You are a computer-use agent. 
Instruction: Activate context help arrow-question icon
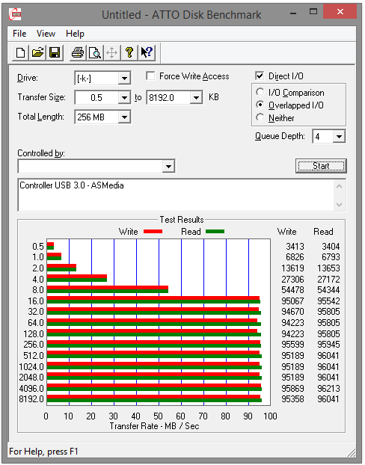[x=147, y=53]
